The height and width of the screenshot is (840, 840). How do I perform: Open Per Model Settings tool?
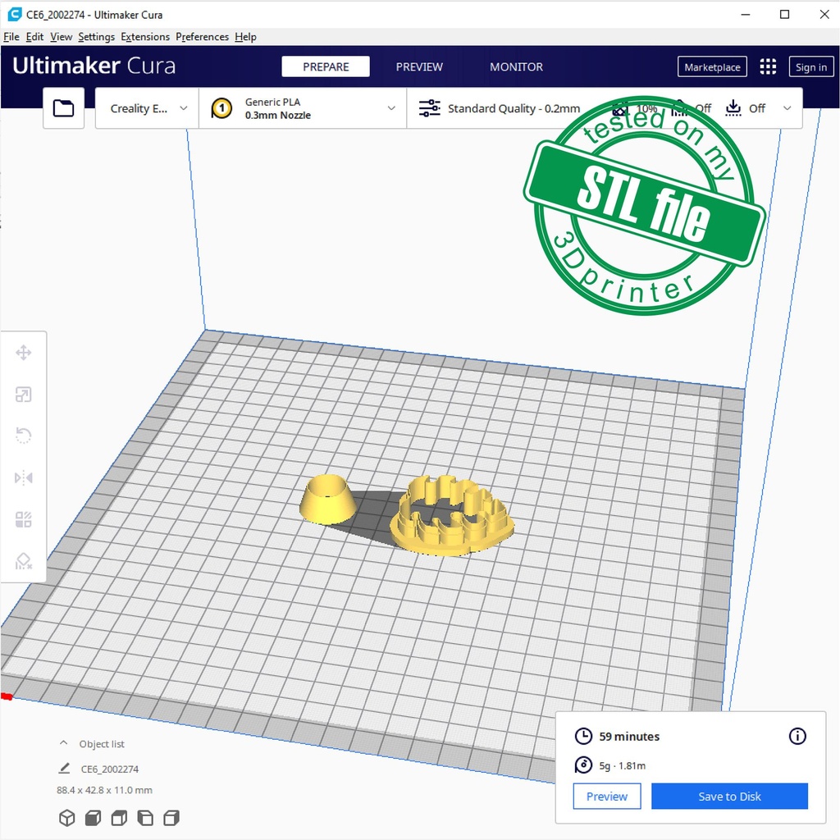click(23, 519)
